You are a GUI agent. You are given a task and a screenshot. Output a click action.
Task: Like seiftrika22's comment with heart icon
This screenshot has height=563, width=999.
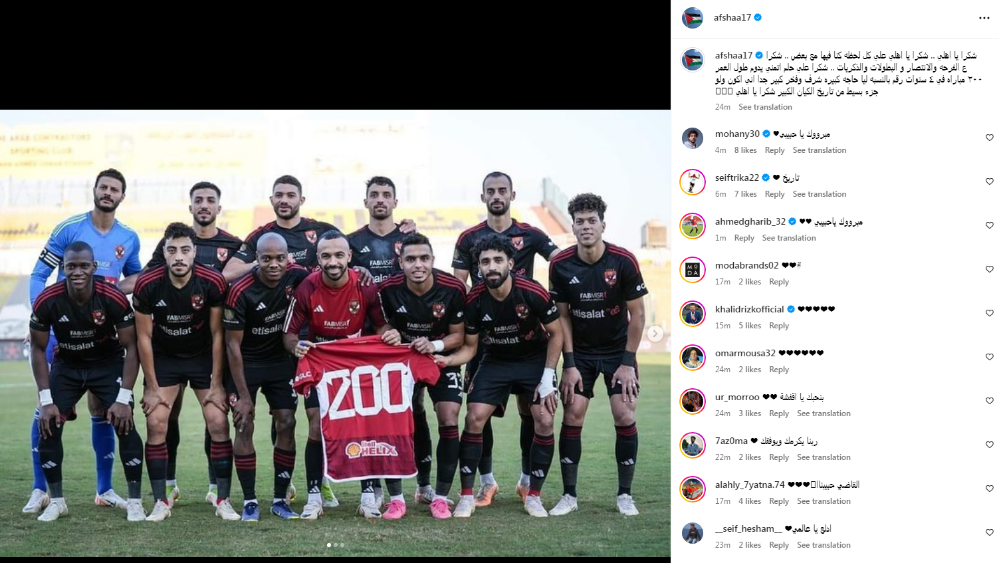pyautogui.click(x=990, y=181)
